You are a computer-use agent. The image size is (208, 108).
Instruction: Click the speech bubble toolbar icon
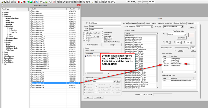50,2
